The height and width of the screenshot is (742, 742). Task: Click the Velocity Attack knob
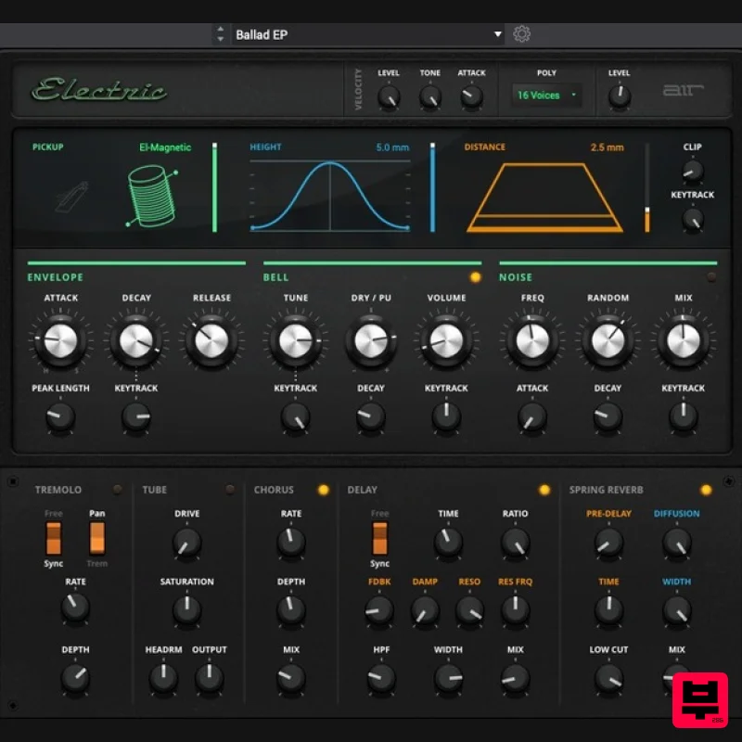471,97
